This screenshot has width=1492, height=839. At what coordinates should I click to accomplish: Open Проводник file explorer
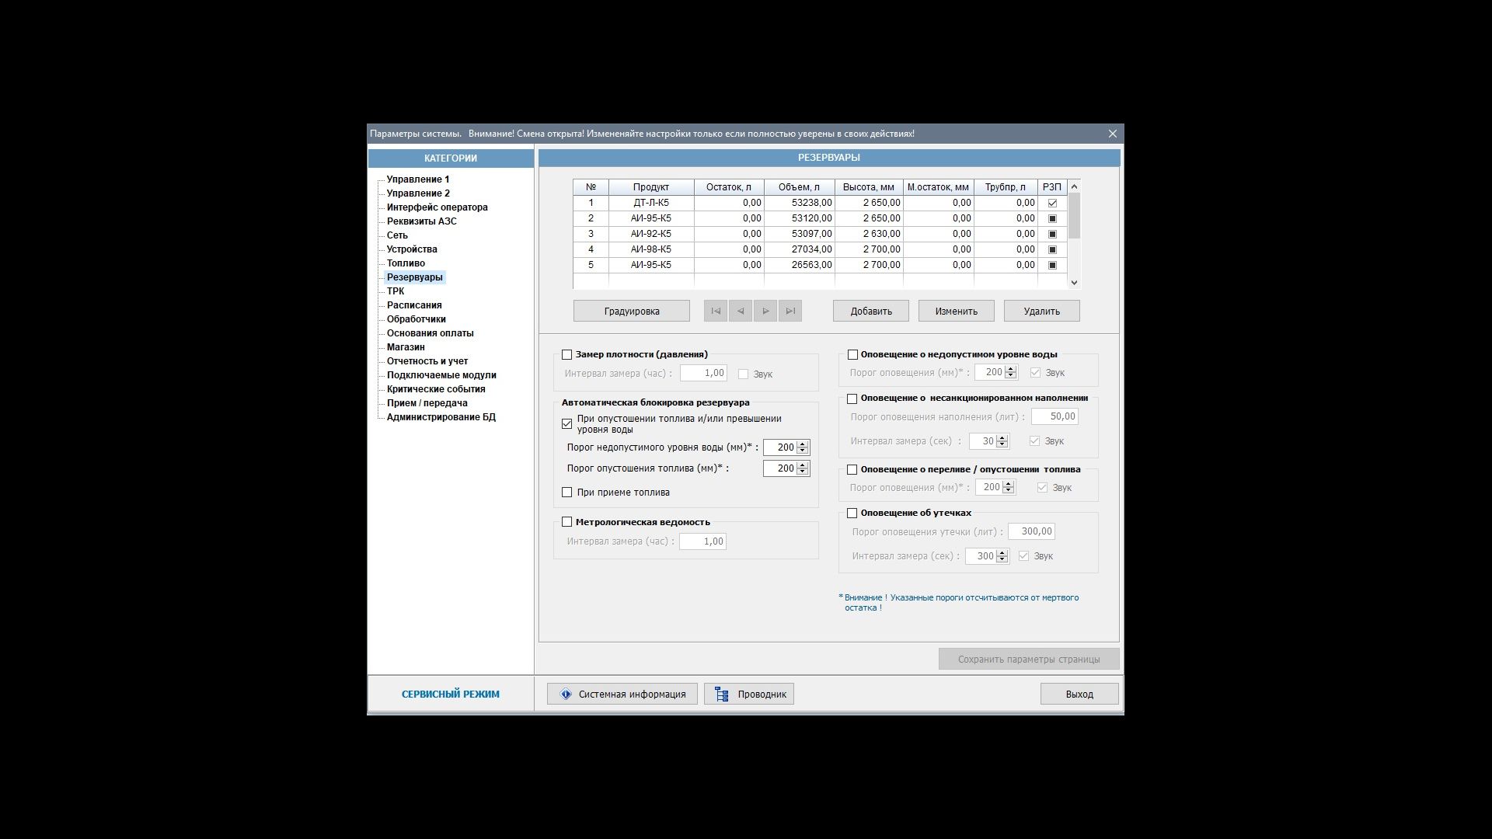pos(749,694)
